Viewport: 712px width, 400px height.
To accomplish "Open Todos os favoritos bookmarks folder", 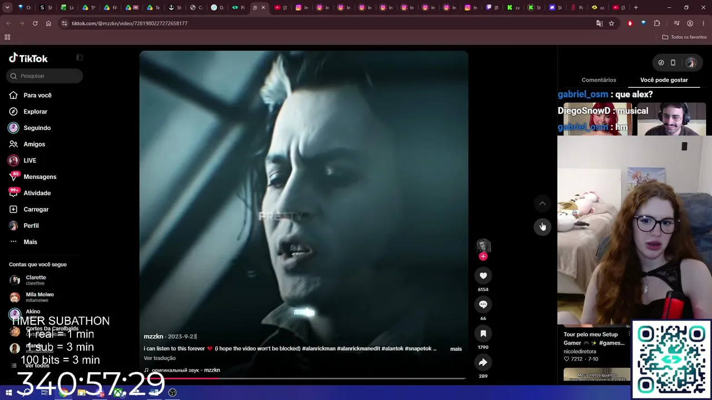I will [684, 37].
